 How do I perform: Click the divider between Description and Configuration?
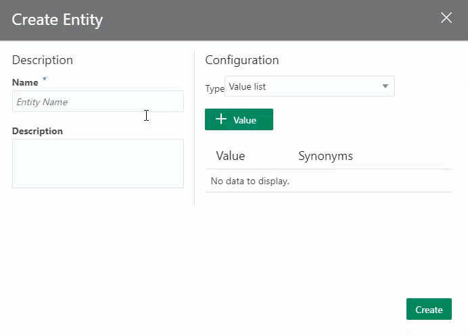coord(194,128)
